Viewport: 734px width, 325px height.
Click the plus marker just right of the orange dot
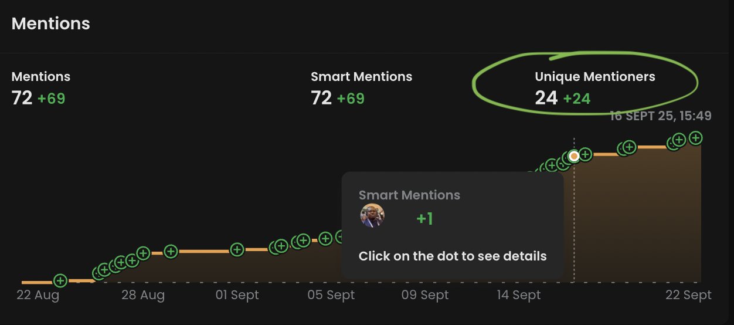(x=585, y=155)
